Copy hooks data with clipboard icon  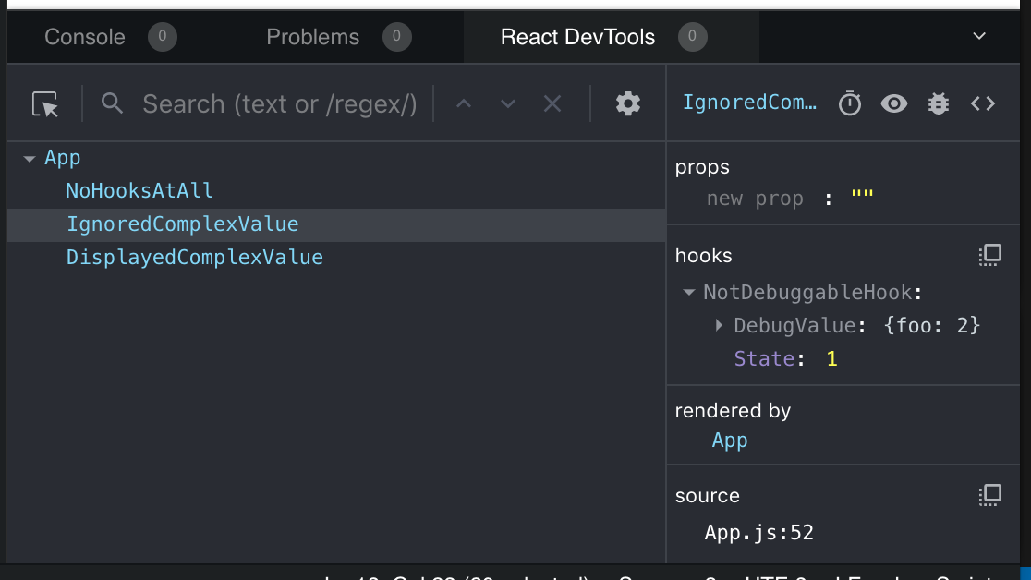click(x=989, y=255)
